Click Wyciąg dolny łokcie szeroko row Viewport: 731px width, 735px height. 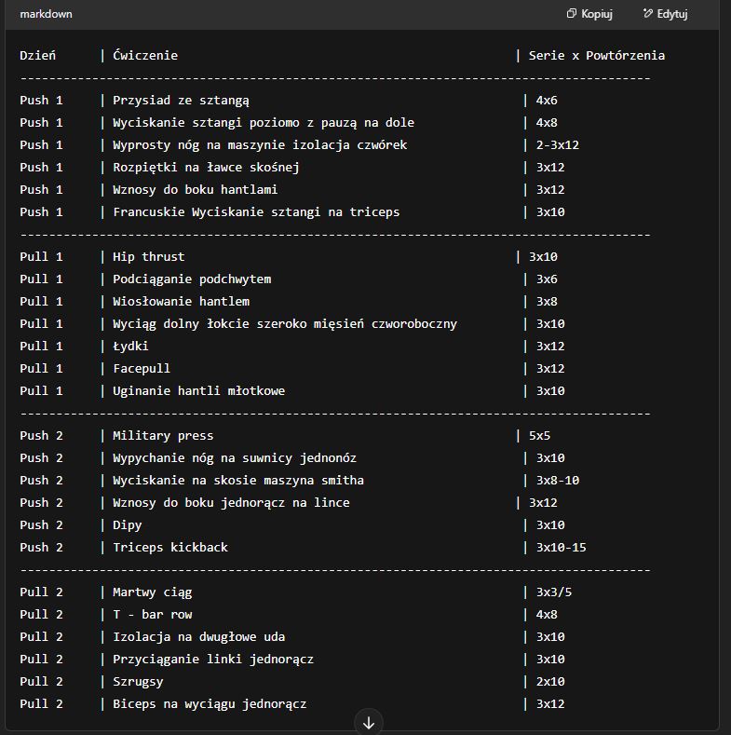(x=285, y=324)
